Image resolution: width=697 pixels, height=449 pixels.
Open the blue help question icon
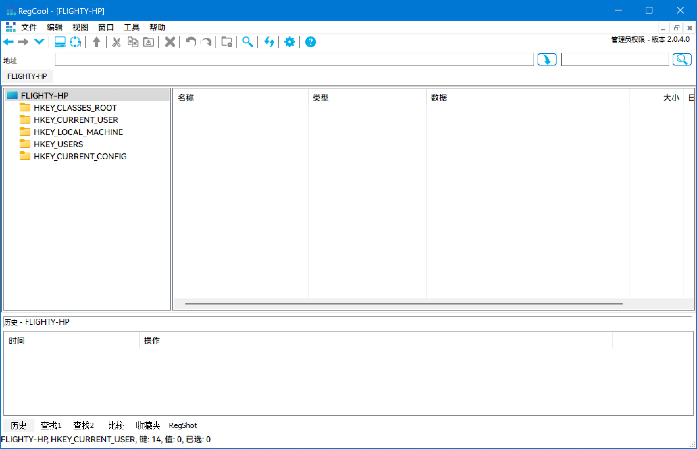pyautogui.click(x=310, y=42)
